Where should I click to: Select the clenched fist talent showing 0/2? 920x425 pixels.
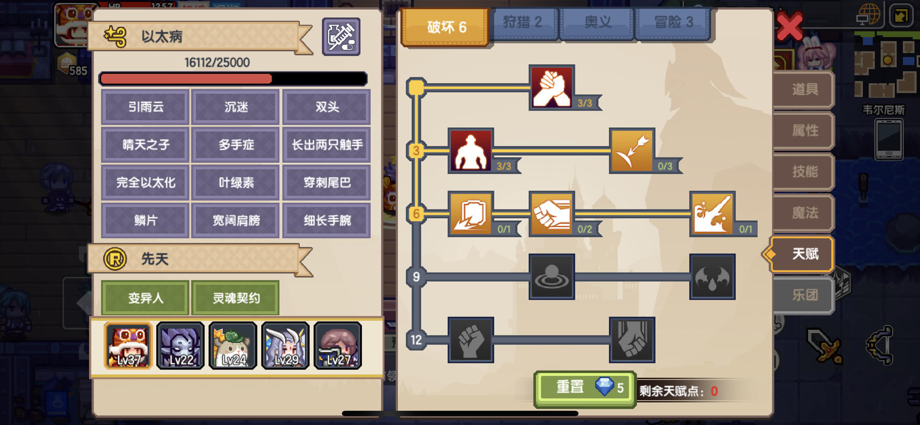(x=552, y=214)
